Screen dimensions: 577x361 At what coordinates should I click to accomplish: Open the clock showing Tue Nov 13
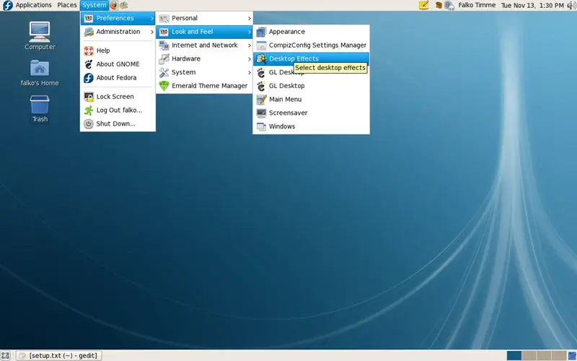pyautogui.click(x=532, y=5)
